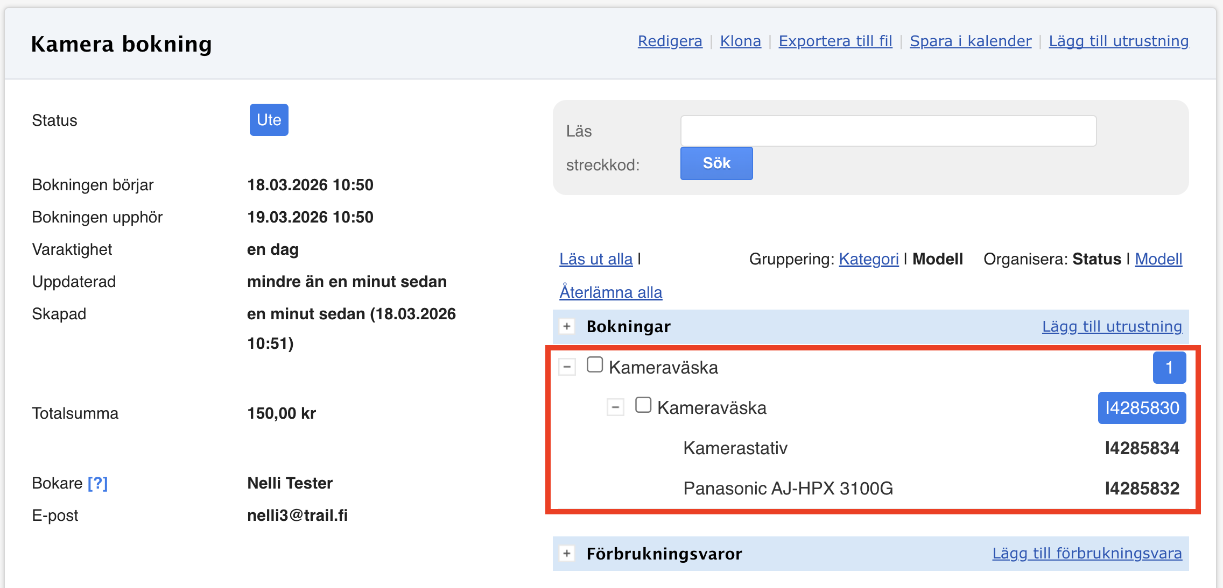Image resolution: width=1223 pixels, height=588 pixels.
Task: Click the I4285830 barcode badge
Action: pos(1142,408)
